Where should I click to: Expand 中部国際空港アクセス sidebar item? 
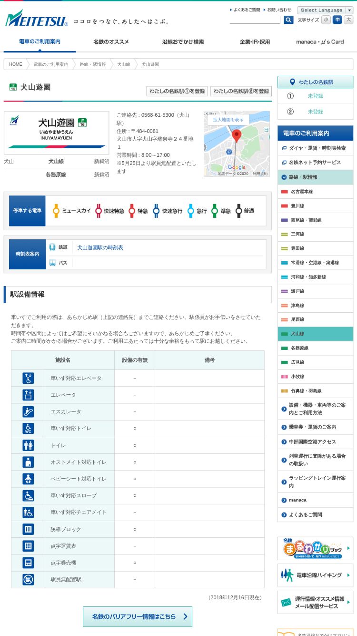(316, 442)
